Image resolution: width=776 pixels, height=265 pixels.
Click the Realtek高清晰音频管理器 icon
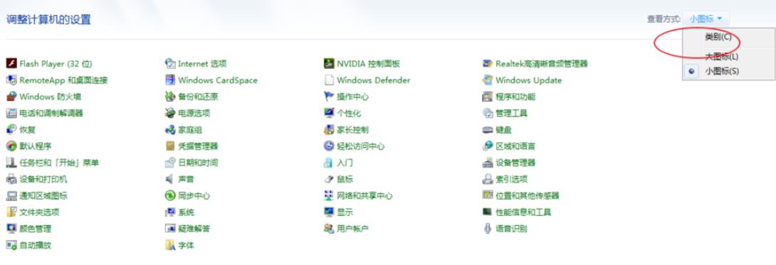click(x=488, y=64)
